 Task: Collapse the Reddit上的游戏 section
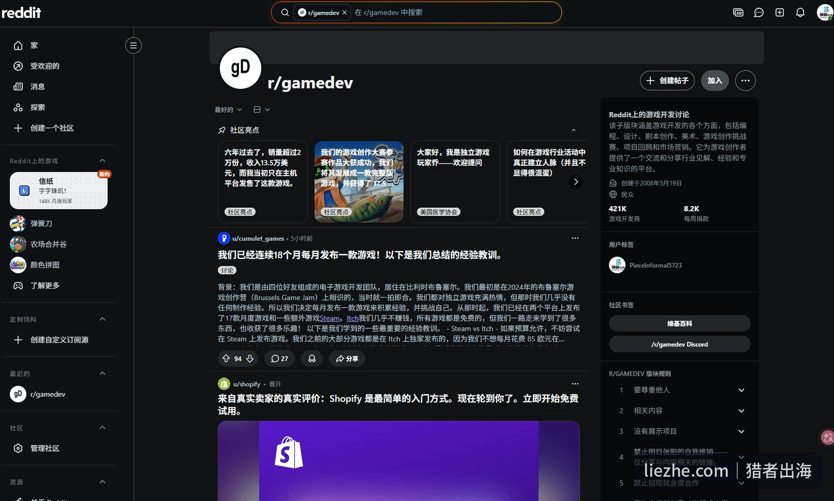point(102,161)
